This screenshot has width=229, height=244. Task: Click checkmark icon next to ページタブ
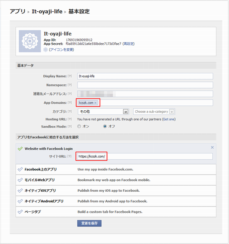[x=20, y=212]
